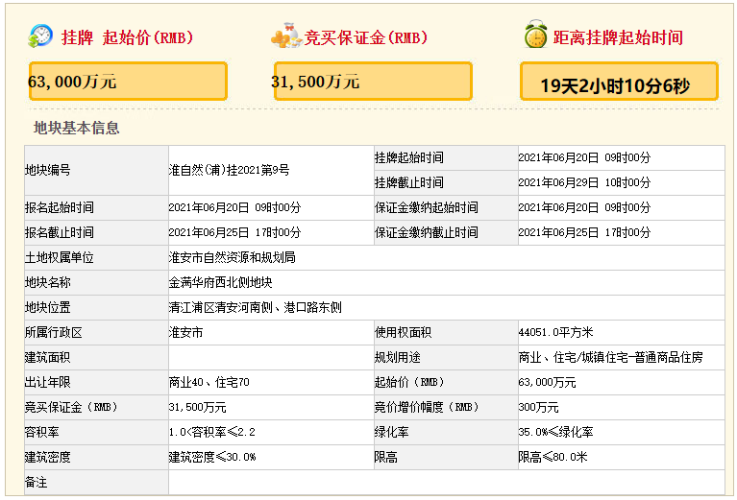The image size is (737, 500).
Task: Click the alarm clock icon beside 距离挂牌起始时间
Action: 536,35
